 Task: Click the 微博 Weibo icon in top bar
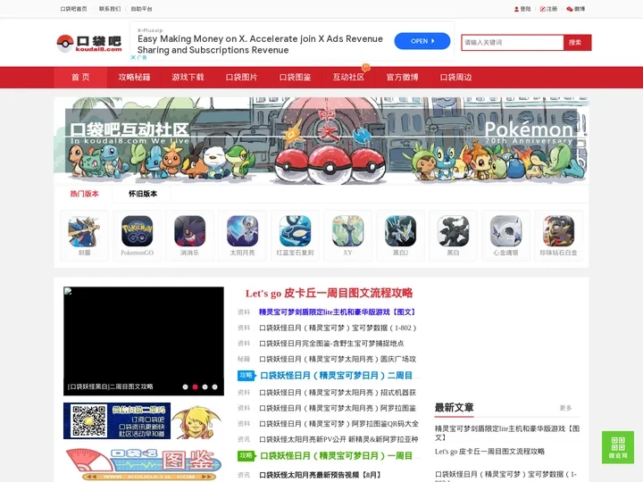[570, 9]
